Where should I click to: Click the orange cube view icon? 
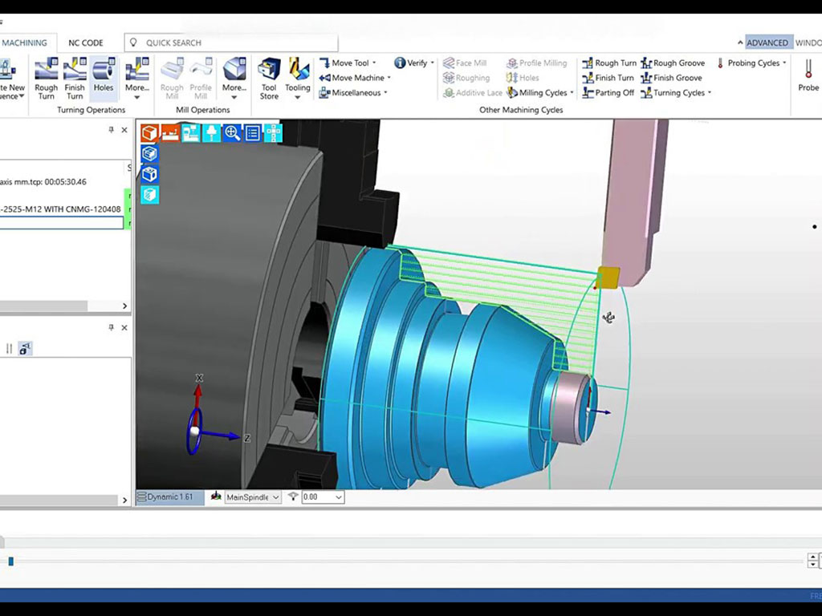click(149, 133)
